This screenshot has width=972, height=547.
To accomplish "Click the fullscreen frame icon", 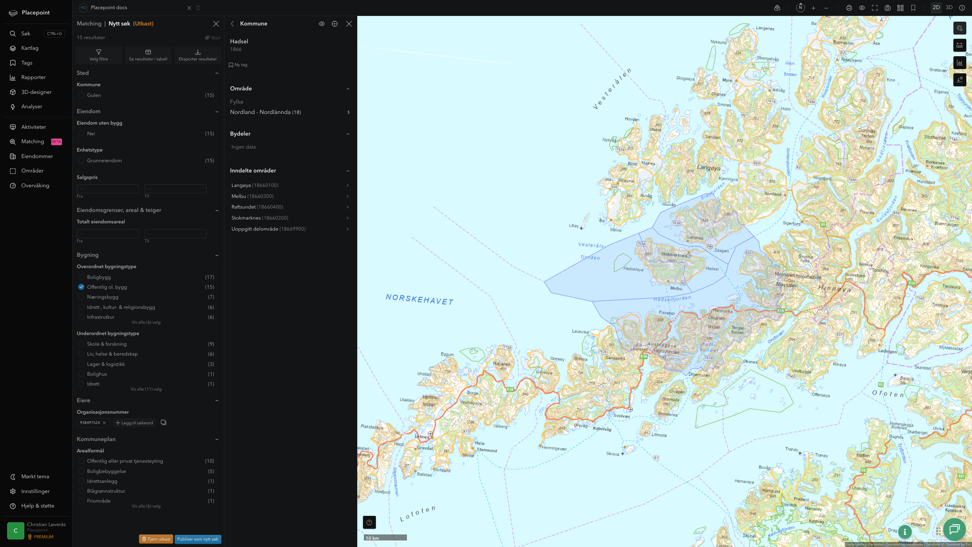I will (875, 8).
